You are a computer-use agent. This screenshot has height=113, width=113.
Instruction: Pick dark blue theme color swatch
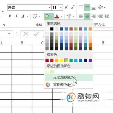pyautogui.click(x=61, y=29)
